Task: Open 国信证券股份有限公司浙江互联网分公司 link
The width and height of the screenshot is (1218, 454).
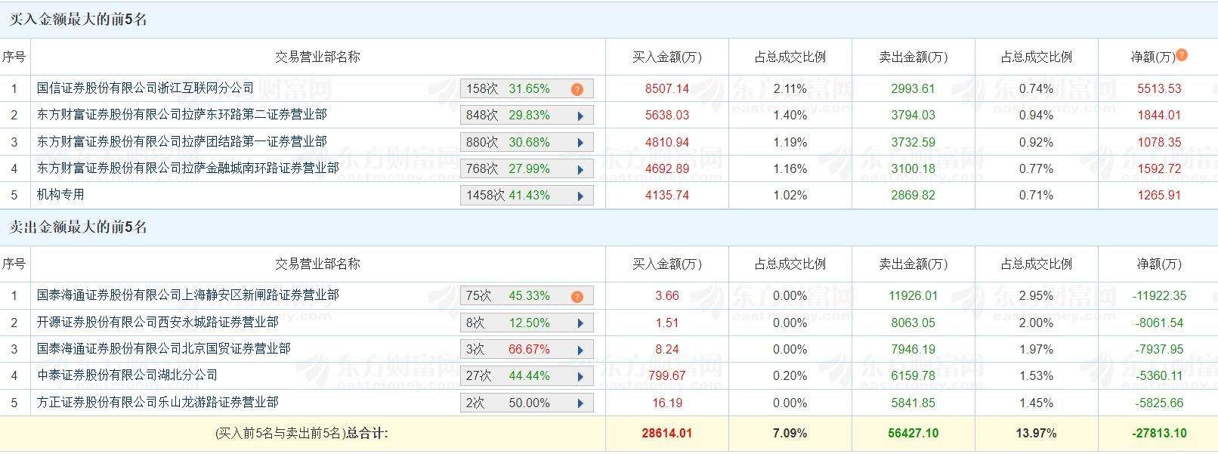Action: (x=146, y=88)
